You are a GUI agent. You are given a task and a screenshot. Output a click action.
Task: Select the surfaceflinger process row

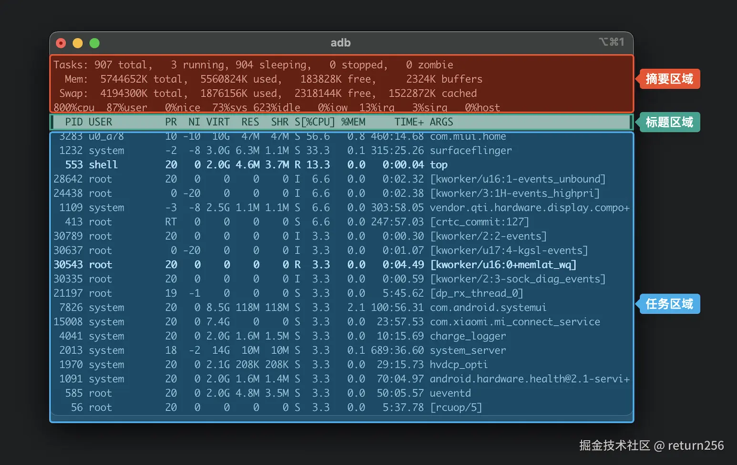pyautogui.click(x=342, y=151)
